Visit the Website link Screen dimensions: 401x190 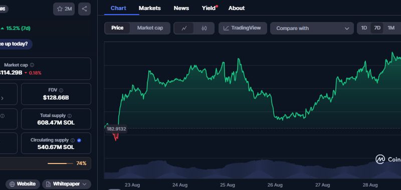tap(23, 184)
